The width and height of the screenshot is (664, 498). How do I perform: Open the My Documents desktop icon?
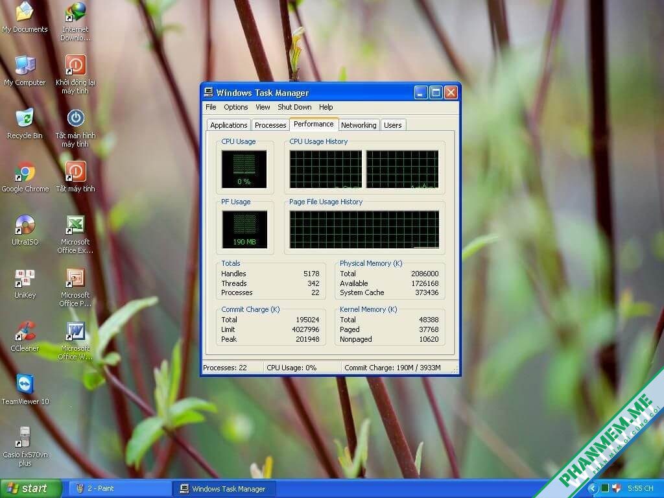point(25,18)
